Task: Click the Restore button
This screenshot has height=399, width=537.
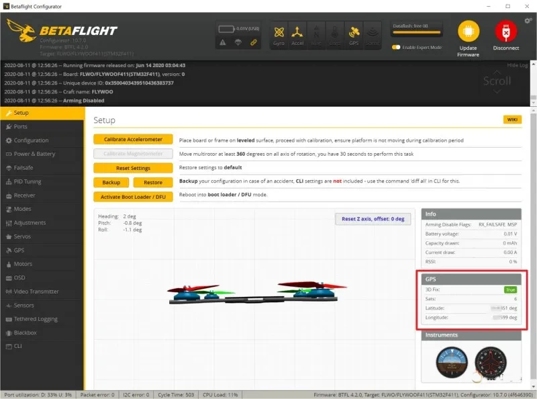Action: click(153, 182)
